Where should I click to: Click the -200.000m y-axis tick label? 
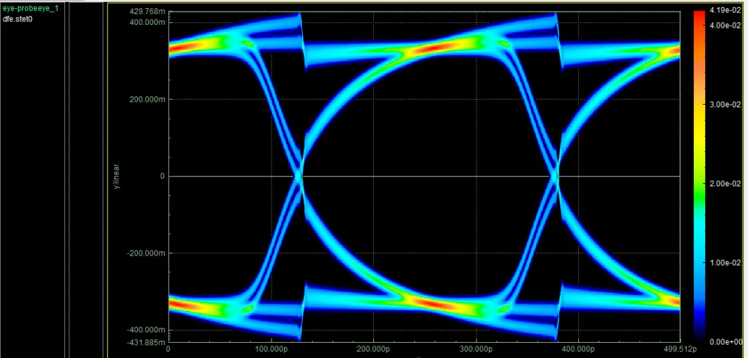pyautogui.click(x=146, y=253)
